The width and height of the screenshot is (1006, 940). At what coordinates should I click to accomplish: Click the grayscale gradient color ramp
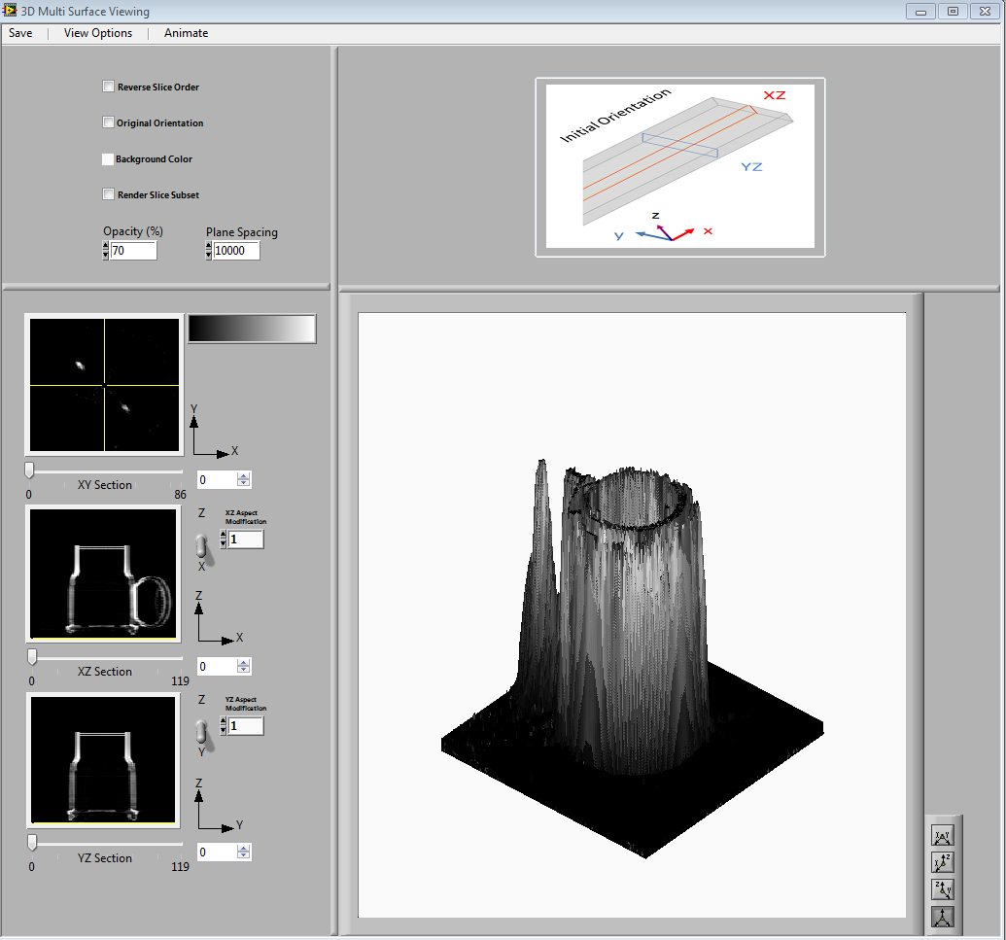pyautogui.click(x=252, y=330)
